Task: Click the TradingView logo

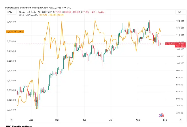Action: point(19,126)
